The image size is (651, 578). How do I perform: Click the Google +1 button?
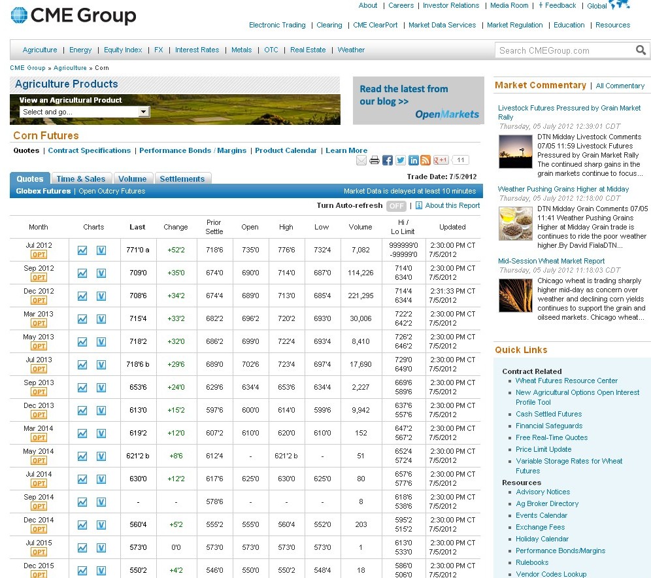(442, 161)
